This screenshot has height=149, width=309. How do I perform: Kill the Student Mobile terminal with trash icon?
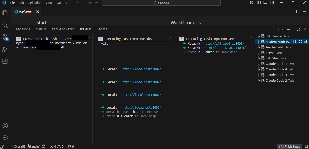(305, 42)
